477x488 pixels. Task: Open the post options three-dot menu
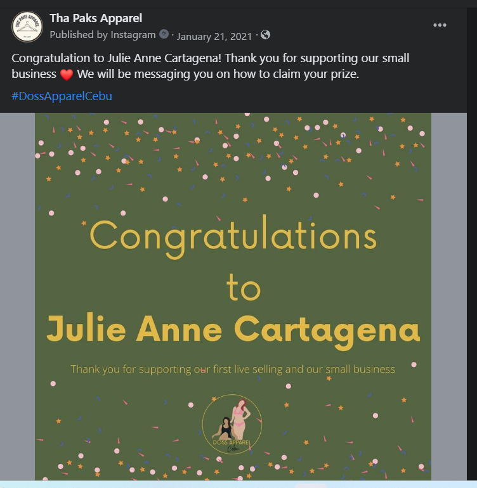(440, 25)
